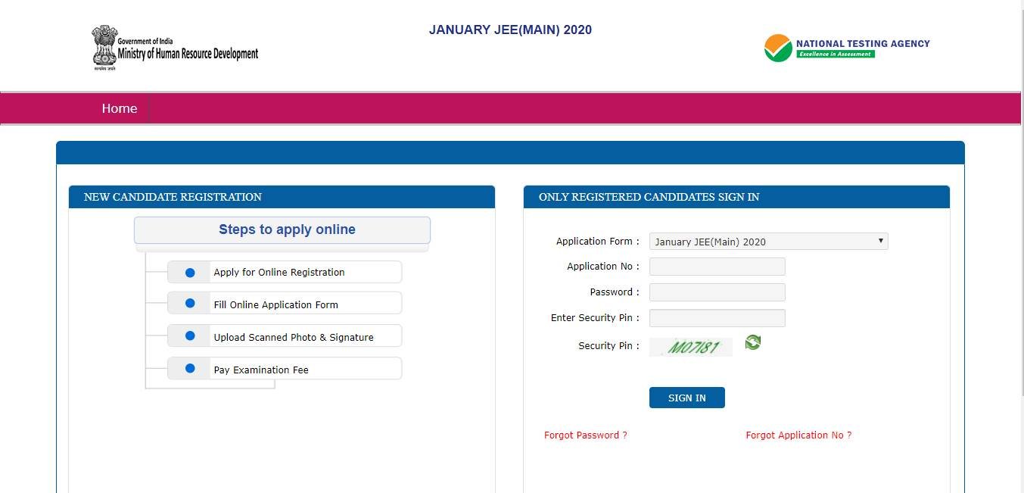Select Fill Online Application Form step
Image resolution: width=1024 pixels, height=493 pixels.
(275, 305)
